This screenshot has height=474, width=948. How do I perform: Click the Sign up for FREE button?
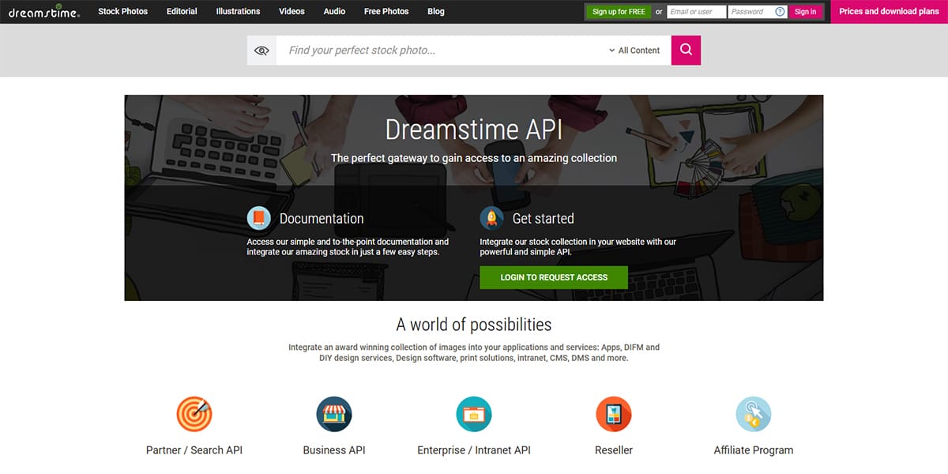619,12
